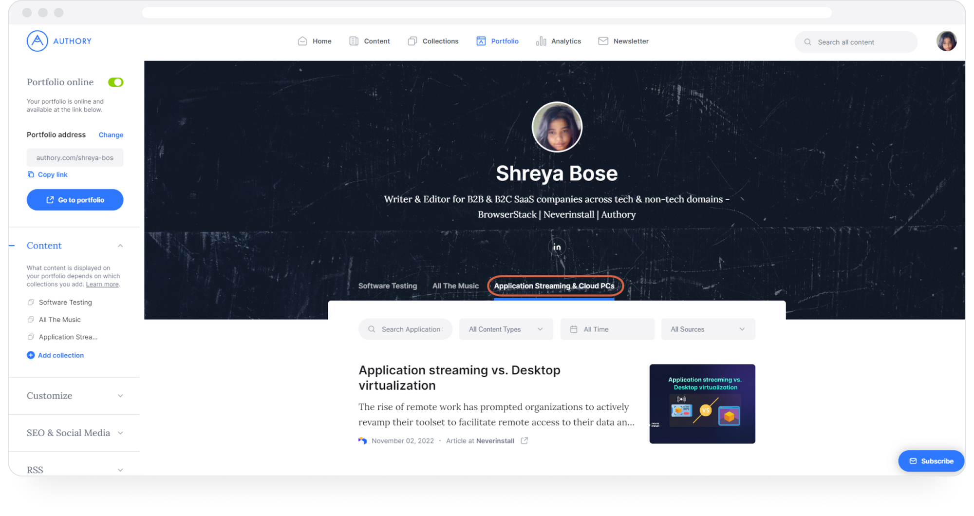Open the All Sources dropdown
974x516 pixels.
(708, 329)
